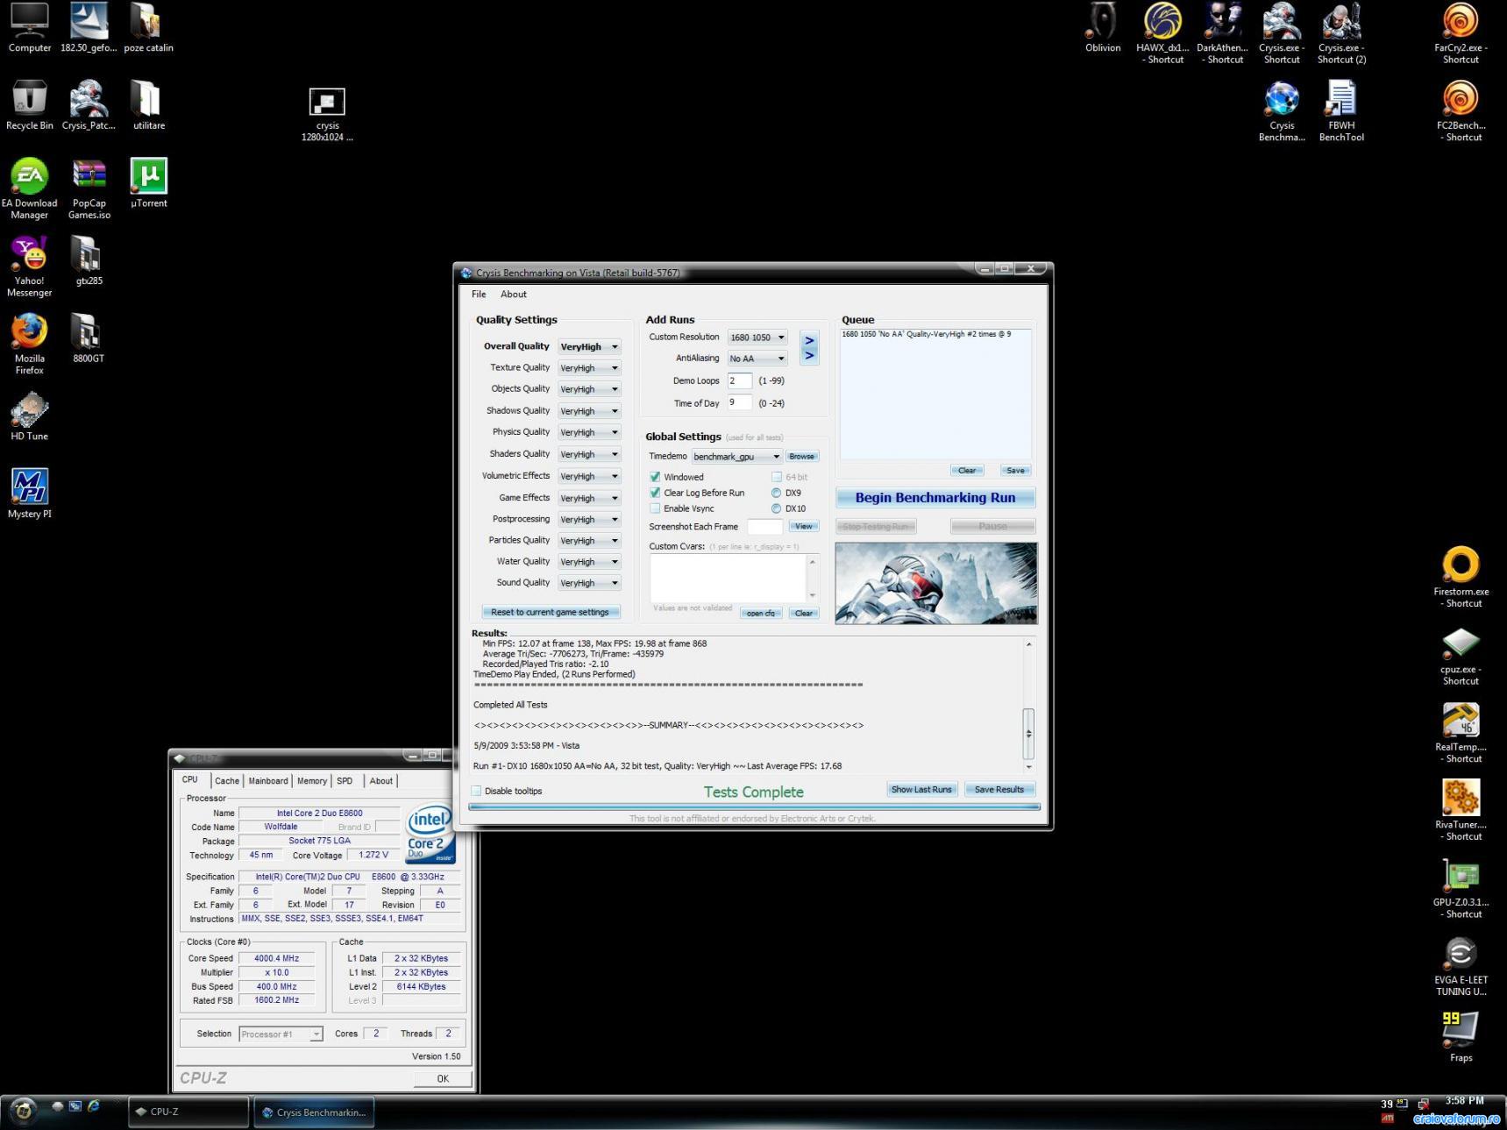Image resolution: width=1507 pixels, height=1130 pixels.
Task: Click OK in the CPU-Z window
Action: pos(443,1078)
